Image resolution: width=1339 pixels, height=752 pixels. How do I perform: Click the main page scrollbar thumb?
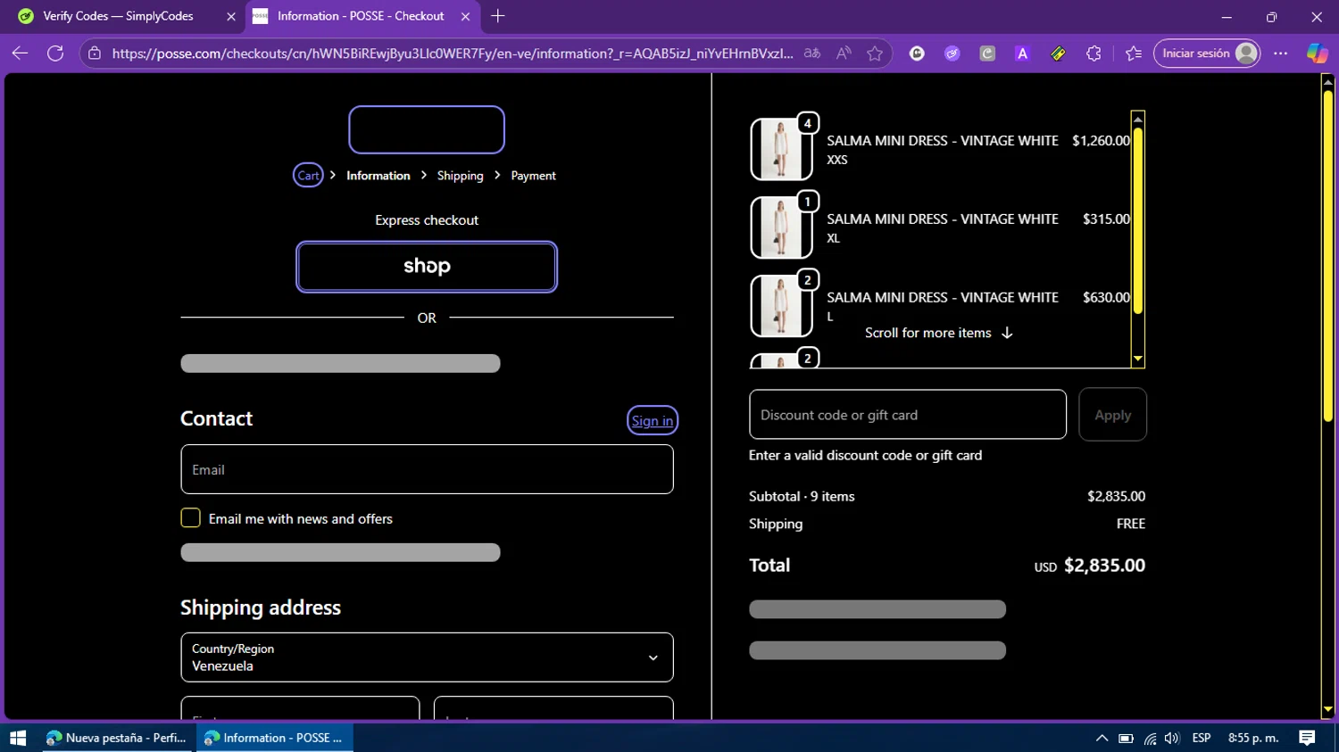(x=1327, y=255)
